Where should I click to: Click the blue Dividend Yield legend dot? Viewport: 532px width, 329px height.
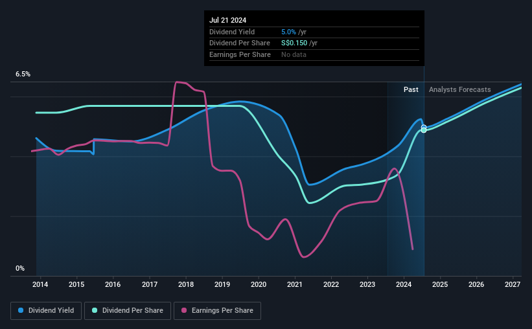(21, 310)
